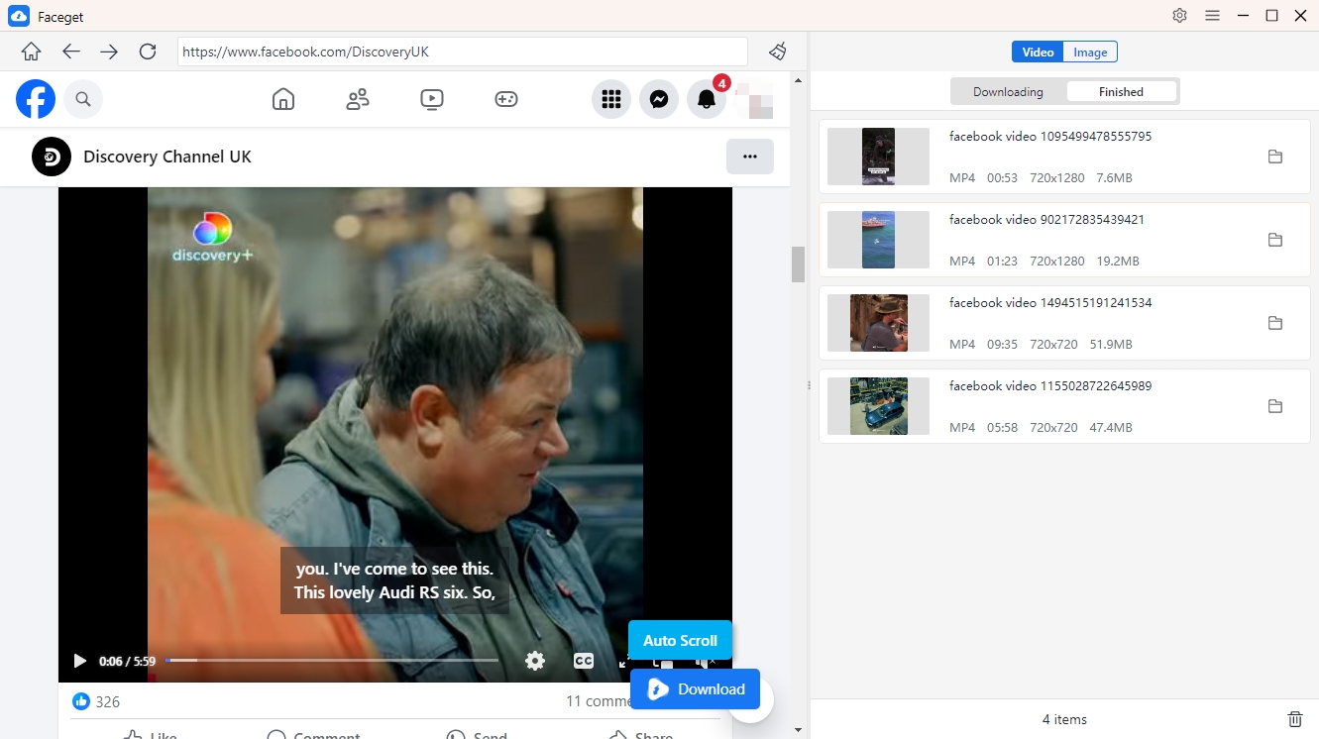Click the panel splitter handle
This screenshot has height=739, width=1319.
click(810, 385)
